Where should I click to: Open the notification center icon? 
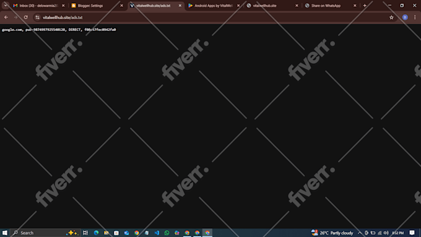point(412,233)
